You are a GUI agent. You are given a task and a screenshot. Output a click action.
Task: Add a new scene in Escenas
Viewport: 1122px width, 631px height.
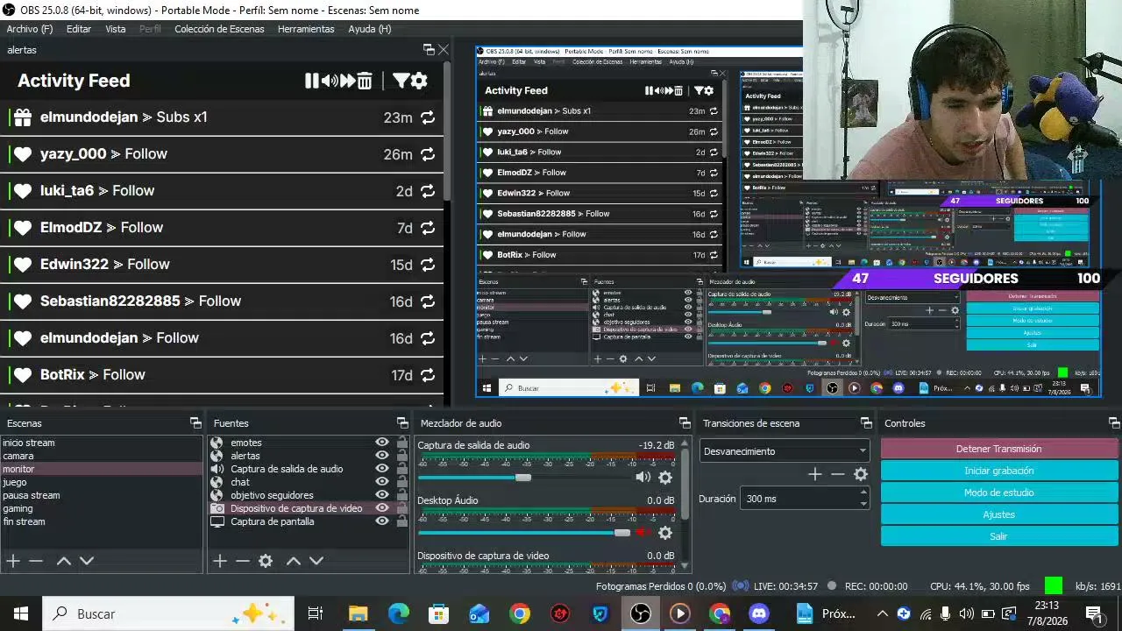pyautogui.click(x=13, y=561)
